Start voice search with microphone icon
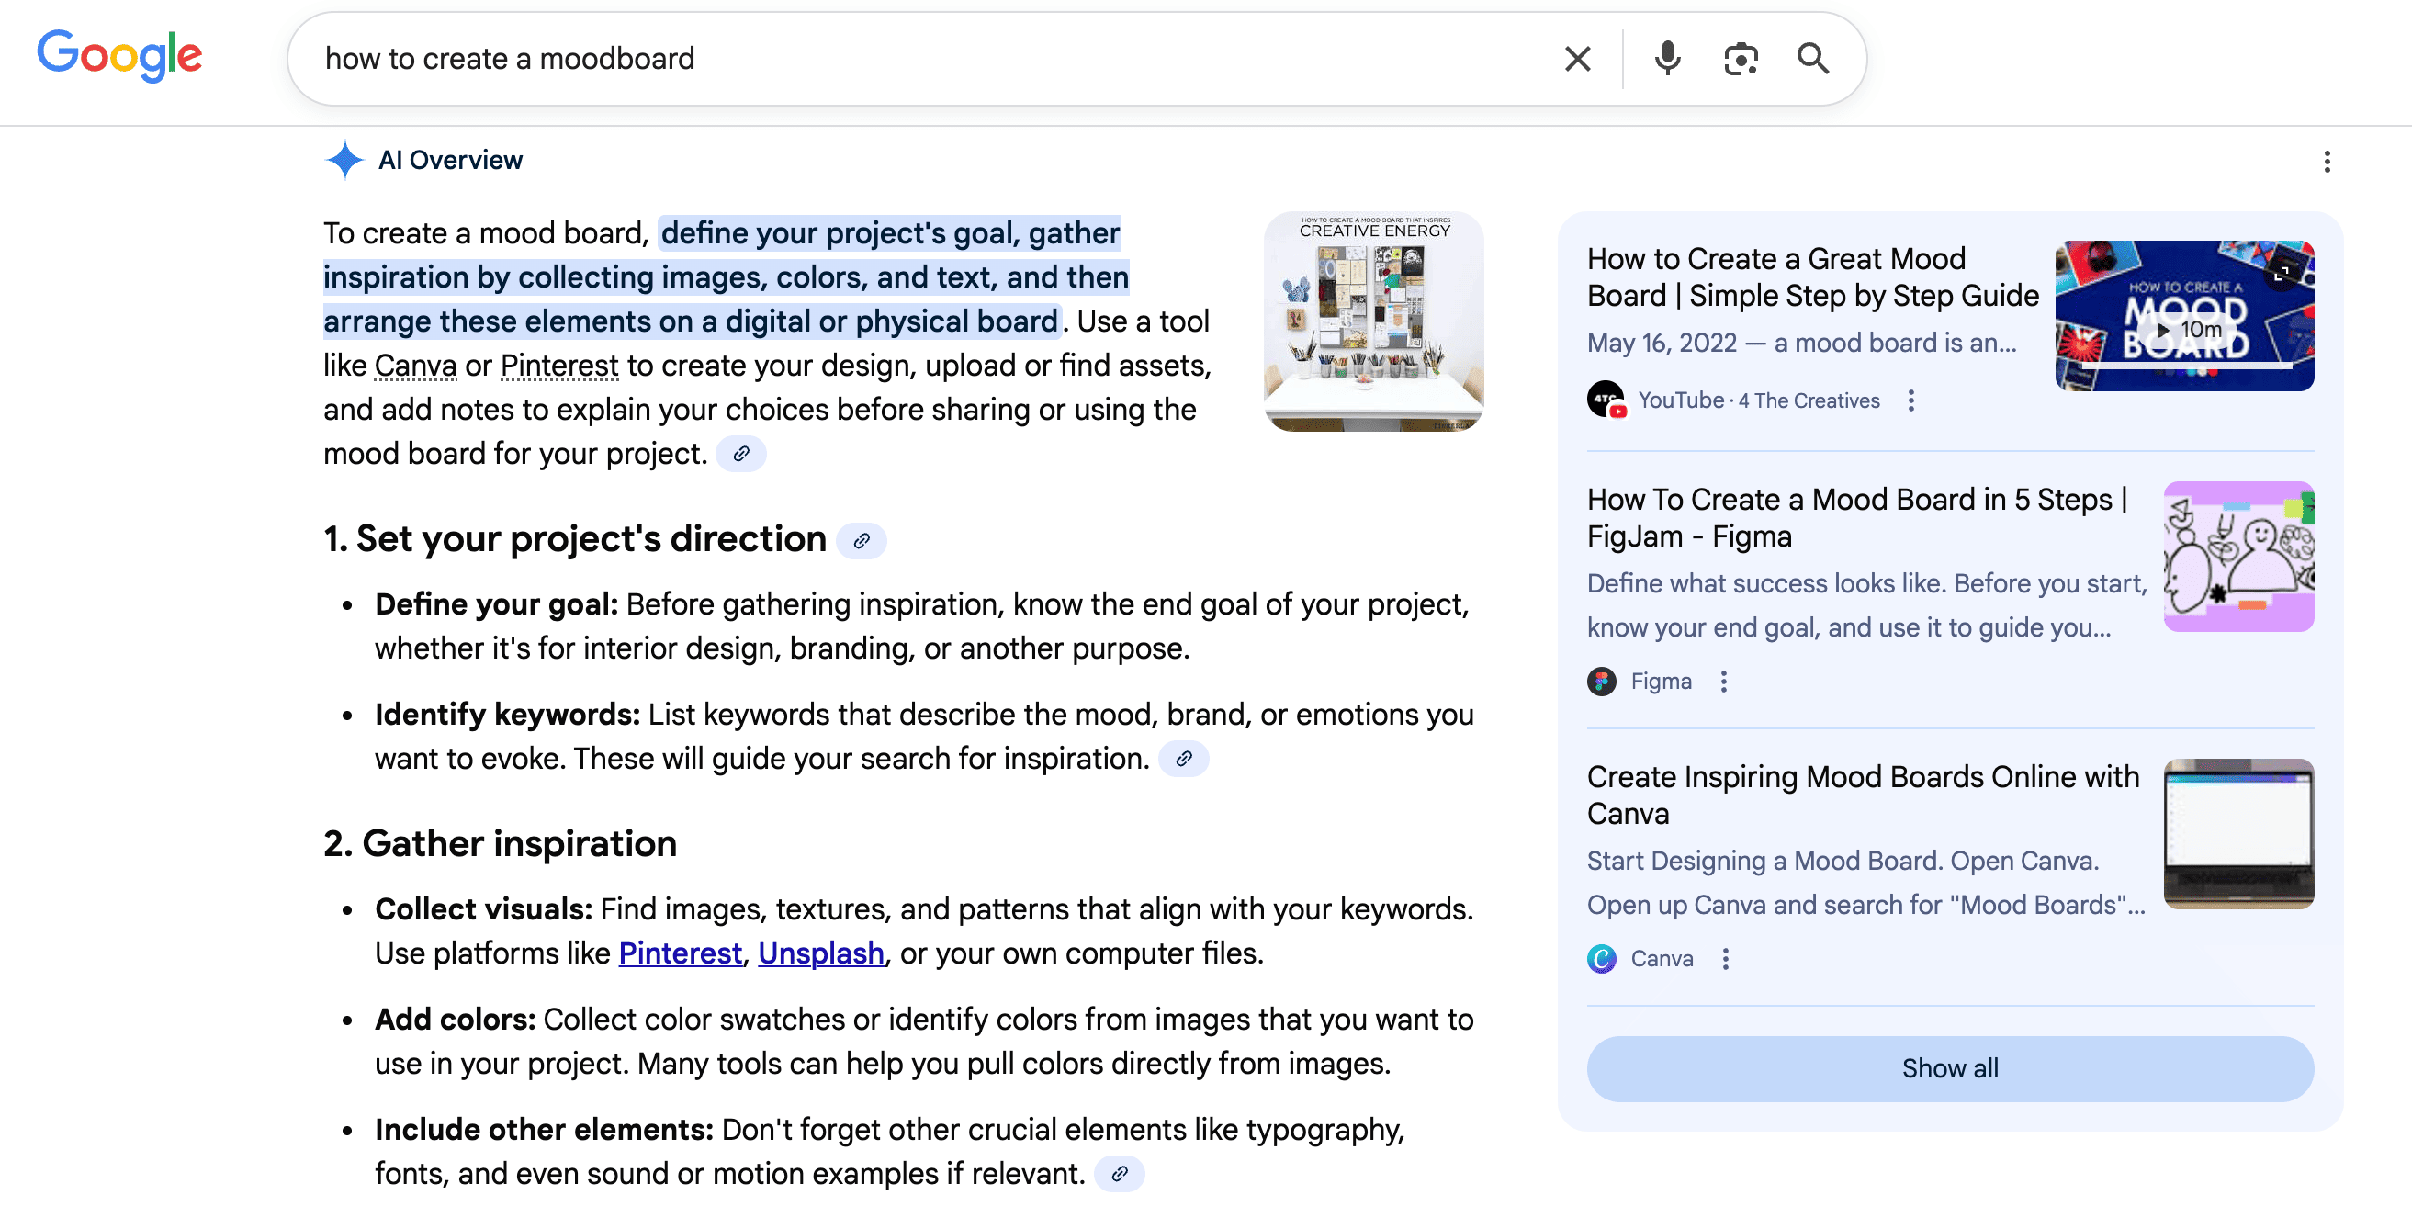Viewport: 2412px width, 1229px height. [x=1667, y=59]
